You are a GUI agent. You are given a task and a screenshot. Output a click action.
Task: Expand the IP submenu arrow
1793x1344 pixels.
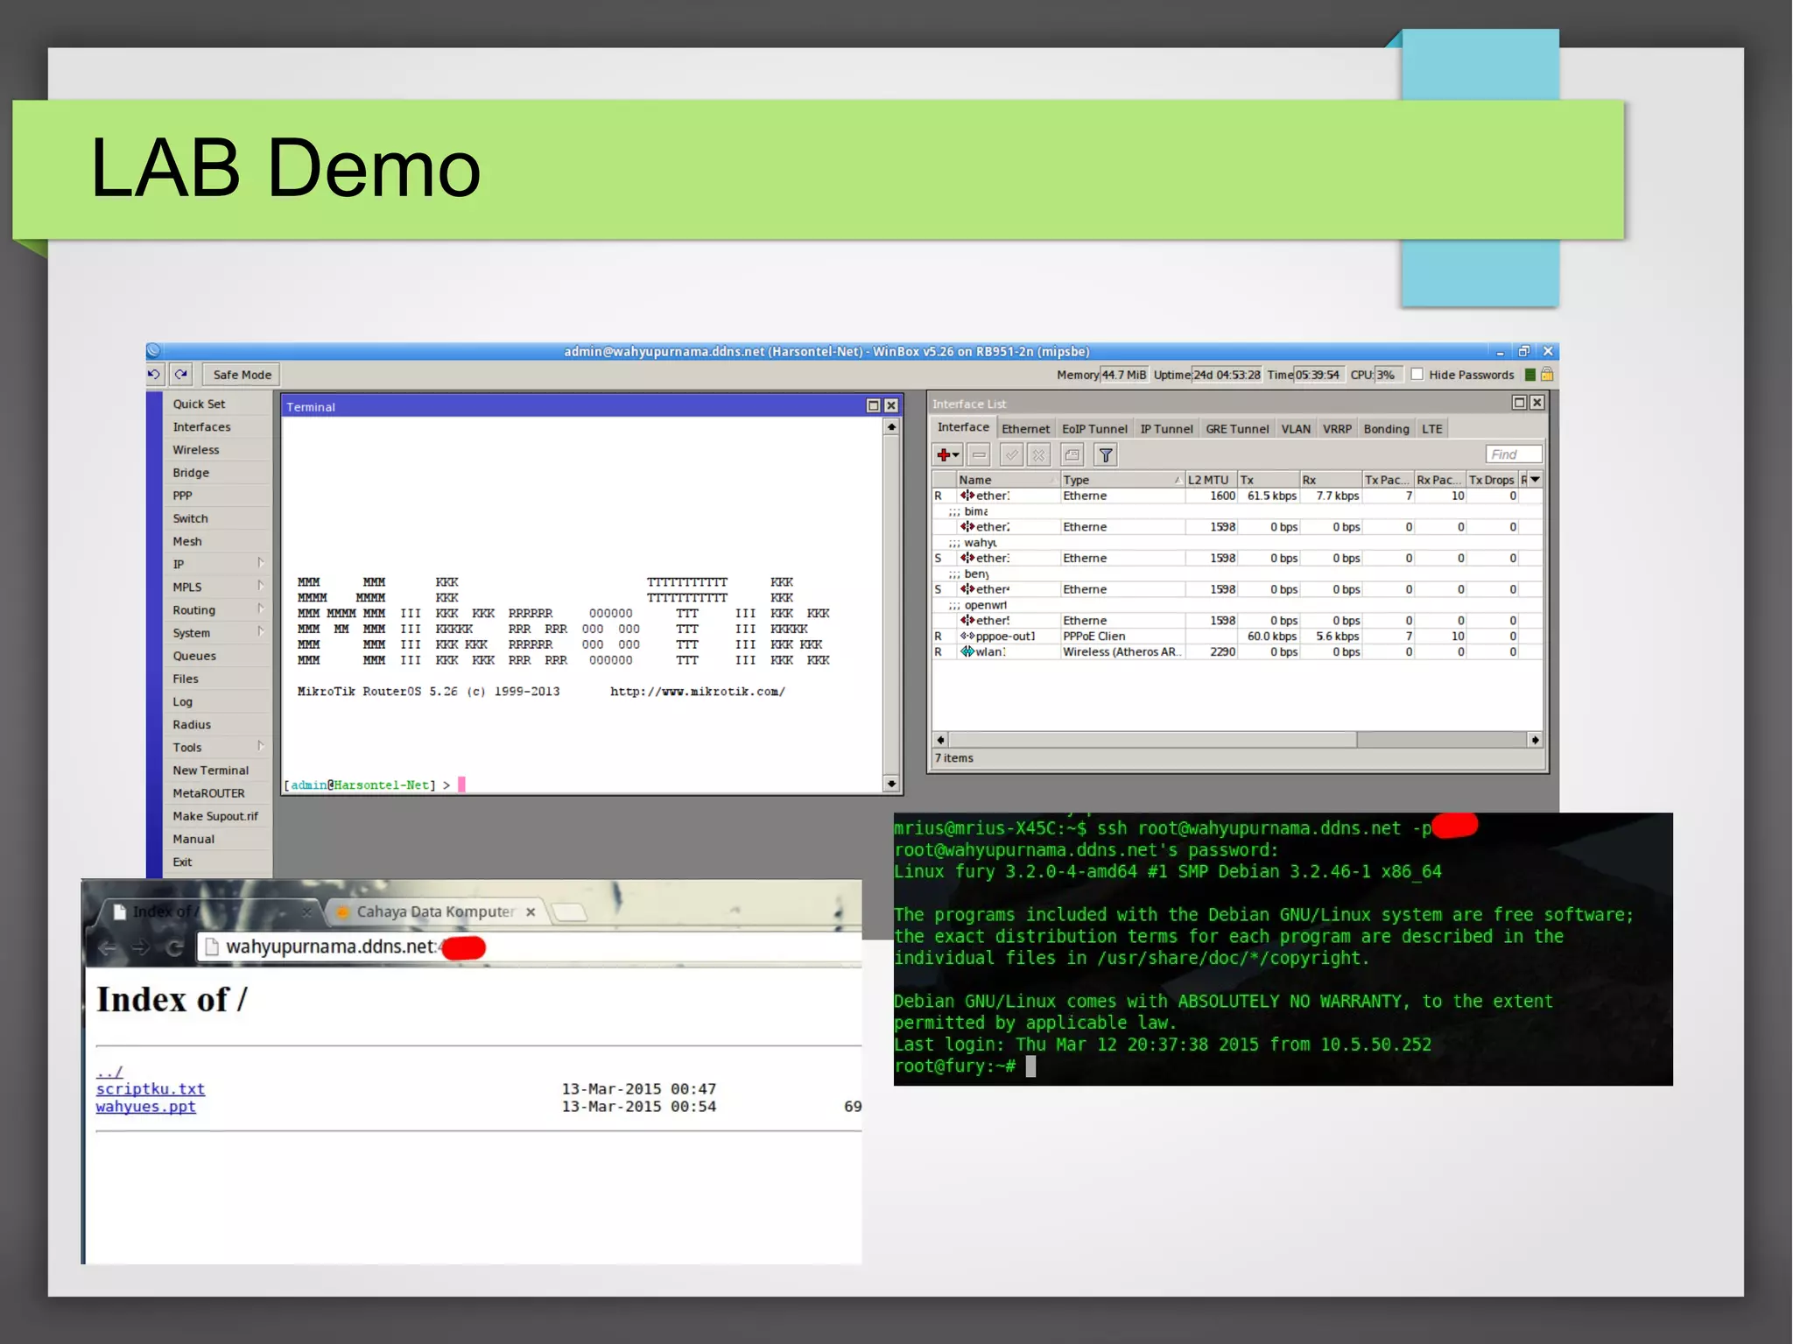261,563
